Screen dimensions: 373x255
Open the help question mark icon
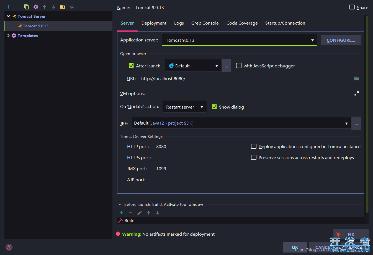point(9,247)
